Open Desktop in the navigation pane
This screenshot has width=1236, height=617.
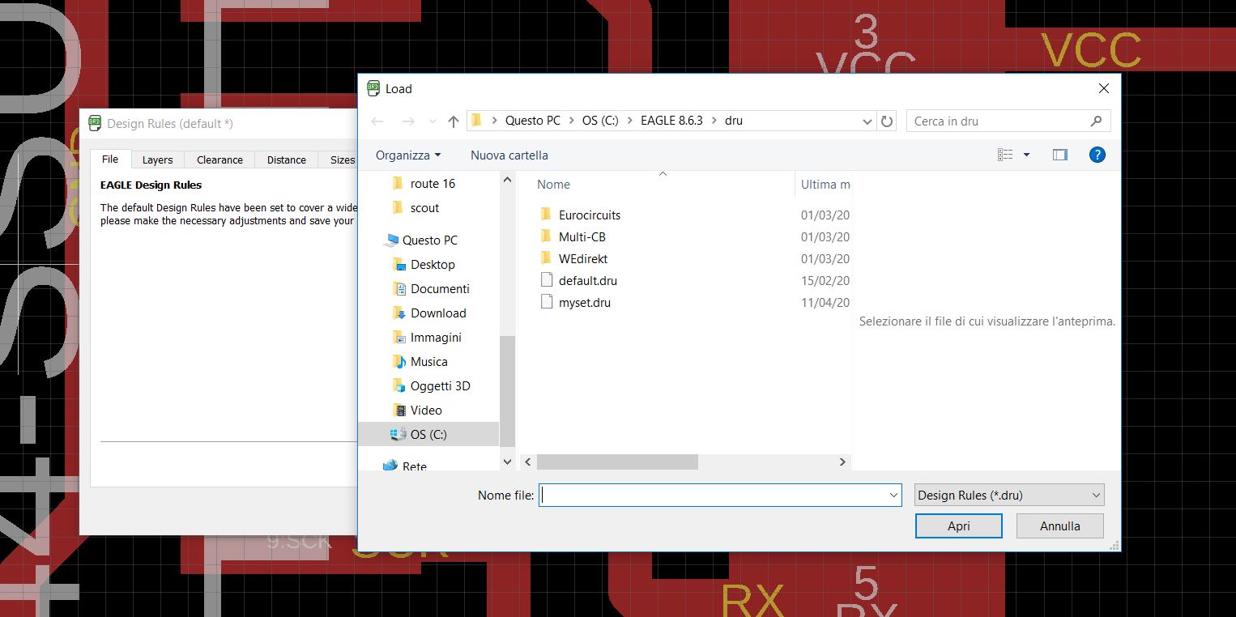(x=433, y=265)
